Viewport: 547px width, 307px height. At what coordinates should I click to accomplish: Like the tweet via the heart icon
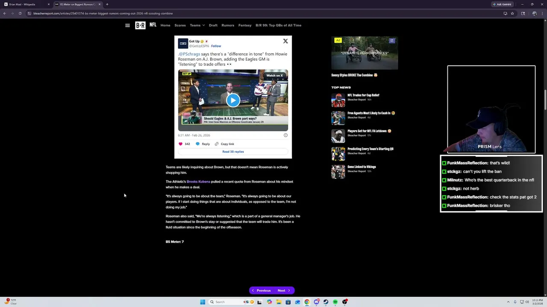180,144
